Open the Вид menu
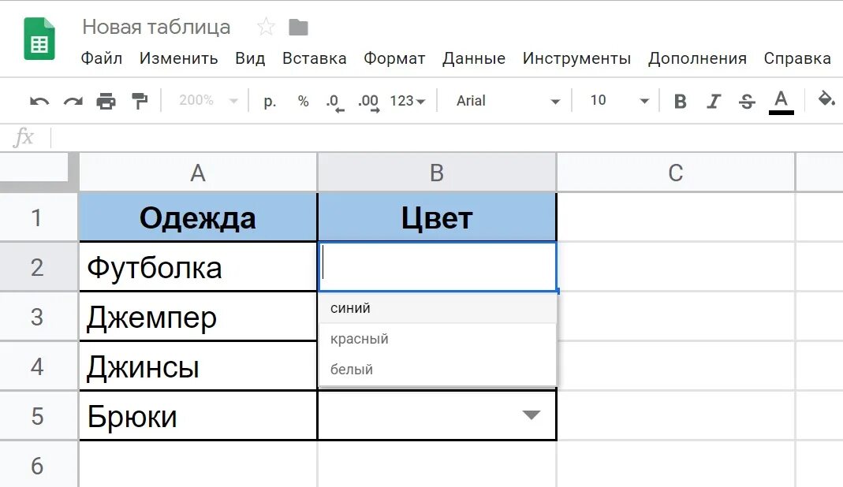The height and width of the screenshot is (487, 843). click(250, 58)
